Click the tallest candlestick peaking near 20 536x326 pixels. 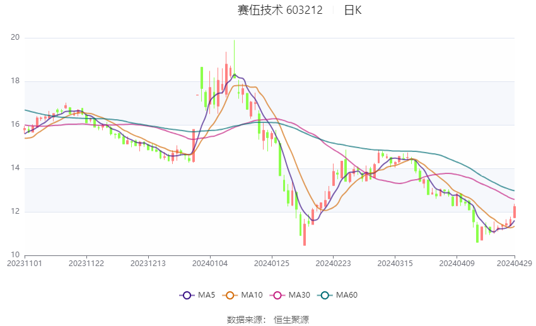(x=234, y=60)
